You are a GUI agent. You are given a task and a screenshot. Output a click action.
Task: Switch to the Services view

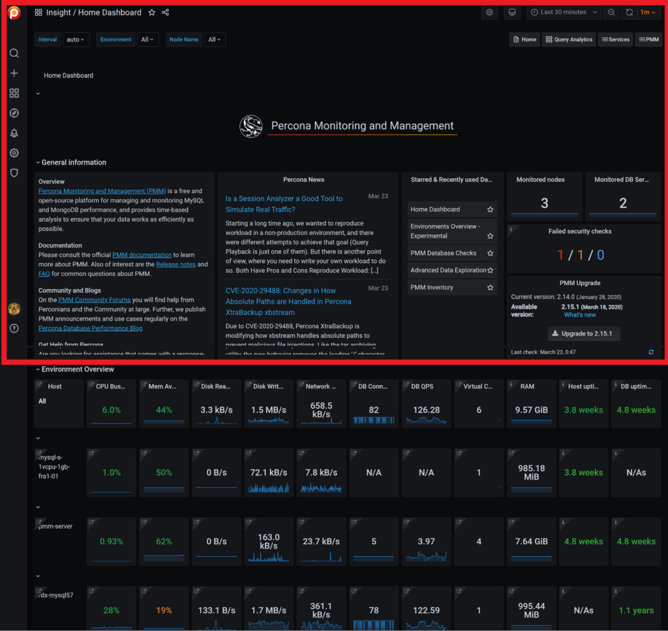(615, 39)
